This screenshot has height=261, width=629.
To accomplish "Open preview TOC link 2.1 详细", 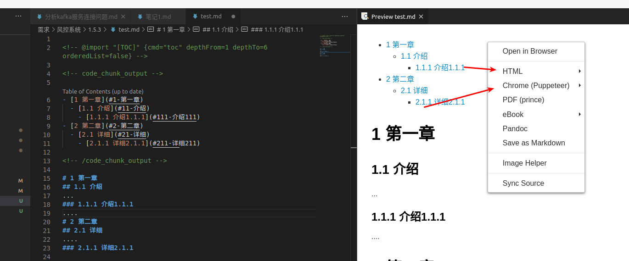I will [x=414, y=90].
